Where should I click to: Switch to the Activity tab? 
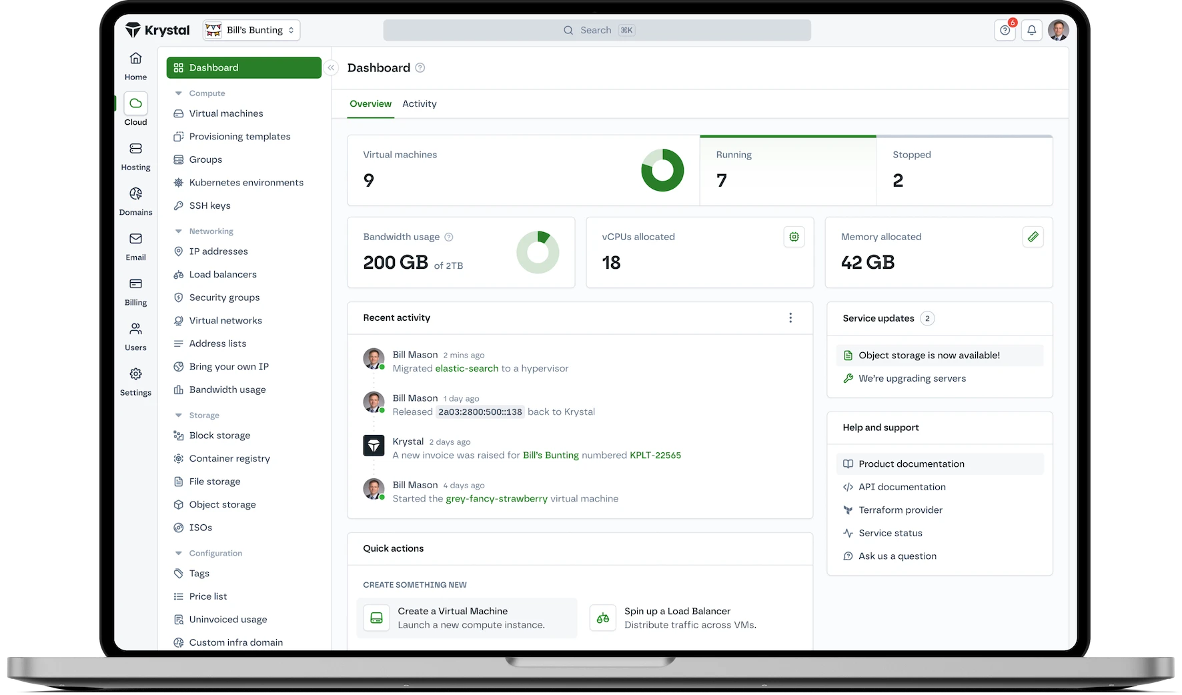pos(419,104)
